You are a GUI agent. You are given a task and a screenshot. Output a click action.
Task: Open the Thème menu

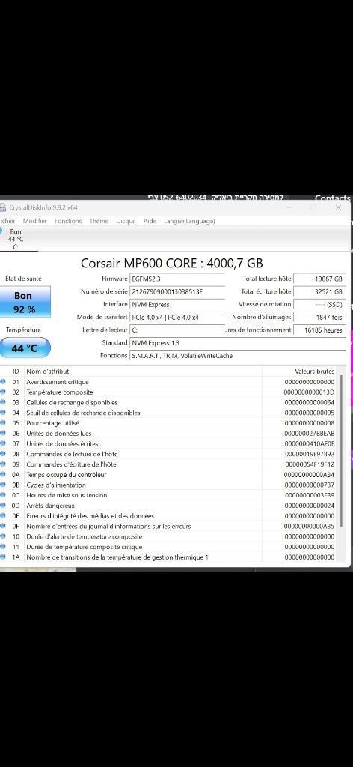coord(99,221)
